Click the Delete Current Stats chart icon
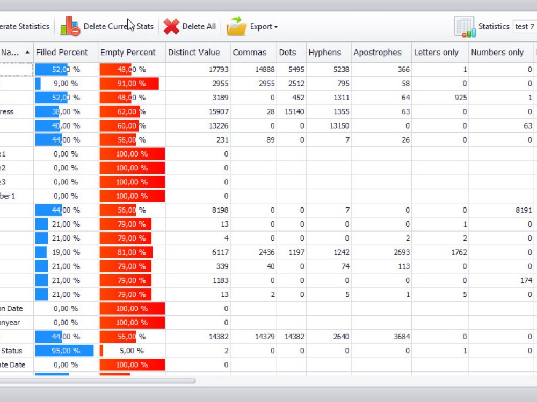 pos(70,26)
